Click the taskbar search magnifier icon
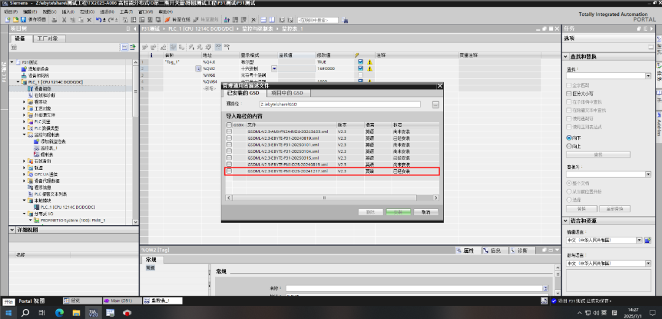Viewport: 662px width, 319px height. 25,313
